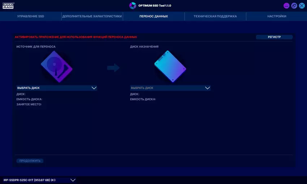Click the GOODRAM logo
Viewport: 307px width, 184px height.
point(8,5)
